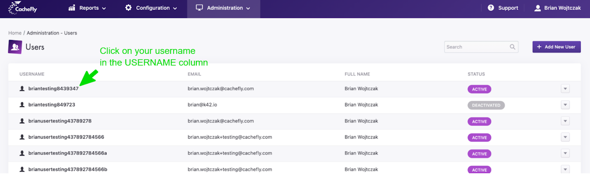Click user icon beside brianusertesting437892784566a
Image resolution: width=590 pixels, height=174 pixels.
pyautogui.click(x=22, y=153)
